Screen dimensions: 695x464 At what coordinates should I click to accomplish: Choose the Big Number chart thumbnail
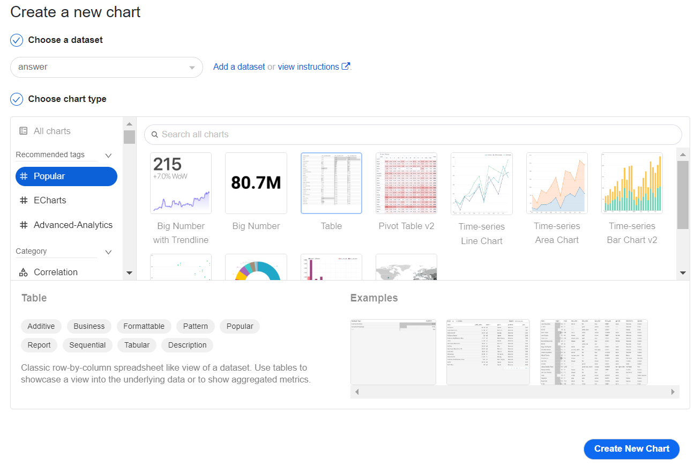(x=256, y=183)
